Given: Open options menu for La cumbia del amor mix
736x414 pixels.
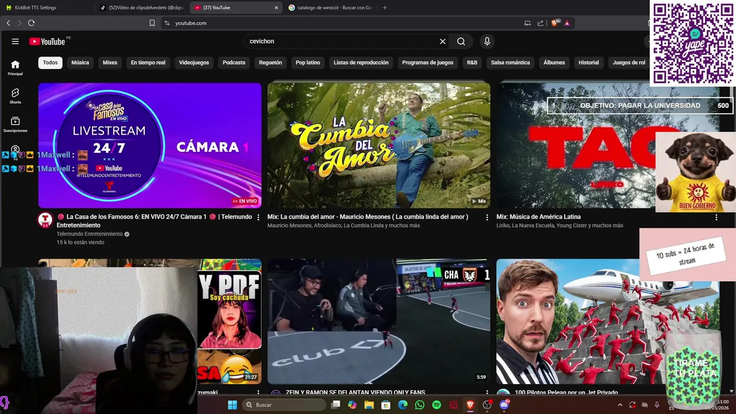Looking at the screenshot, I should [487, 217].
